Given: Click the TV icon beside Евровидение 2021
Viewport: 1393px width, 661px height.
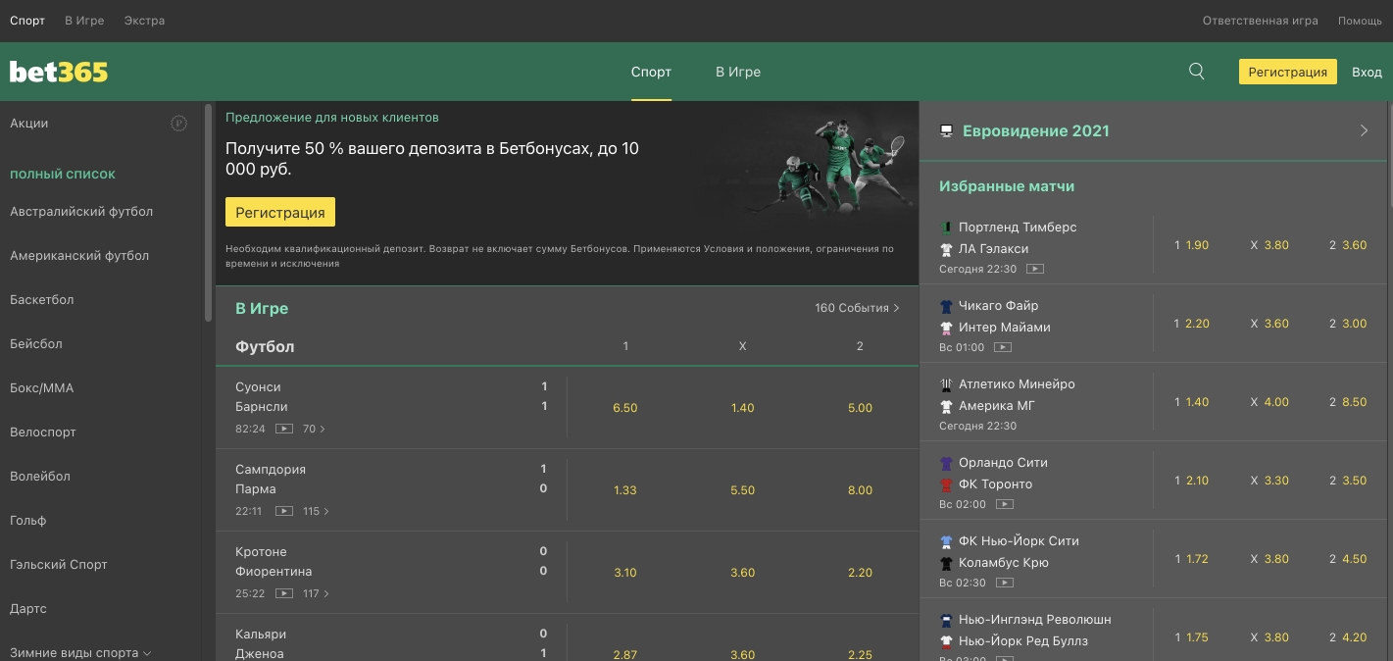Looking at the screenshot, I should pos(946,130).
